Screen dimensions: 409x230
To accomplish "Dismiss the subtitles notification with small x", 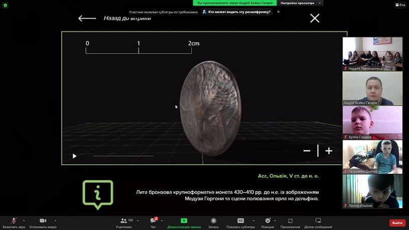I will point(279,12).
